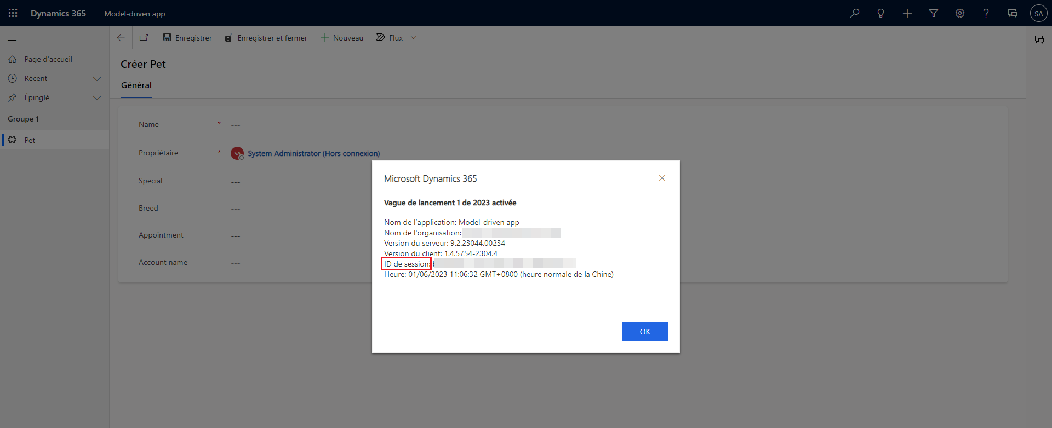Image resolution: width=1052 pixels, height=428 pixels.
Task: Click the side pane chat icon on the right
Action: pyautogui.click(x=1039, y=39)
